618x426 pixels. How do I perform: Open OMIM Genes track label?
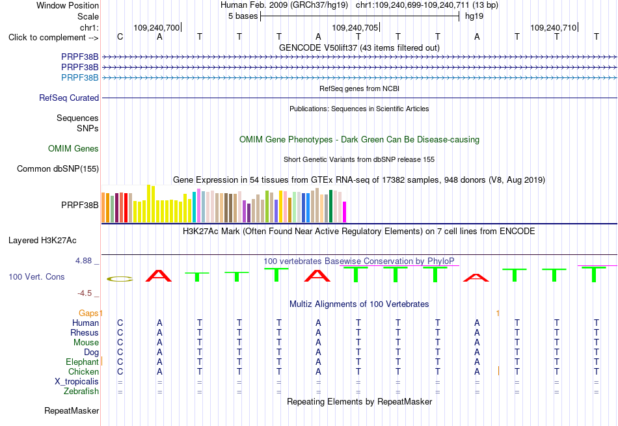(x=74, y=148)
